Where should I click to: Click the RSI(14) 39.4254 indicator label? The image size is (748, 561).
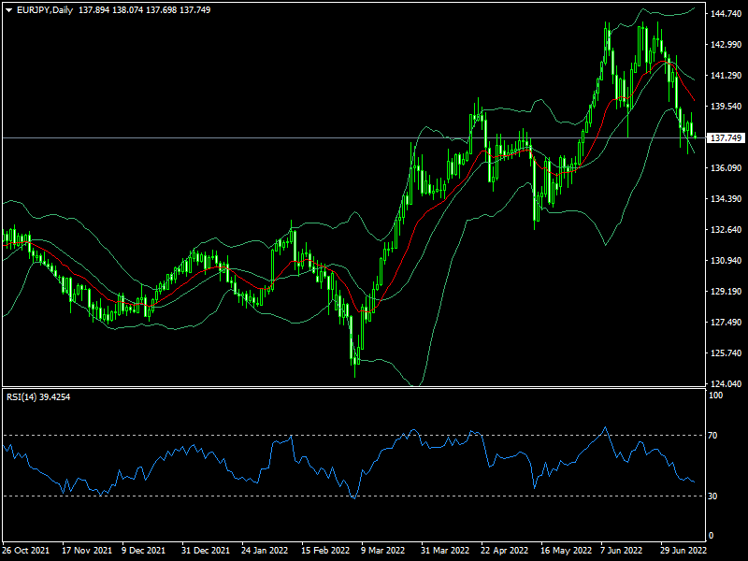tap(38, 396)
